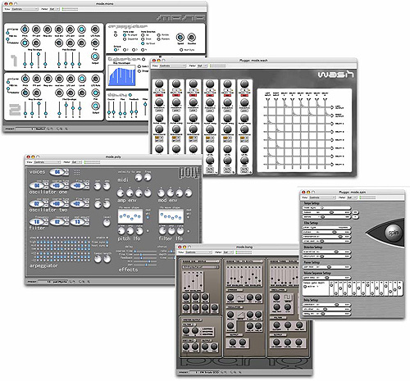
Task: Click the voices increment button in poly
Action: [67, 170]
